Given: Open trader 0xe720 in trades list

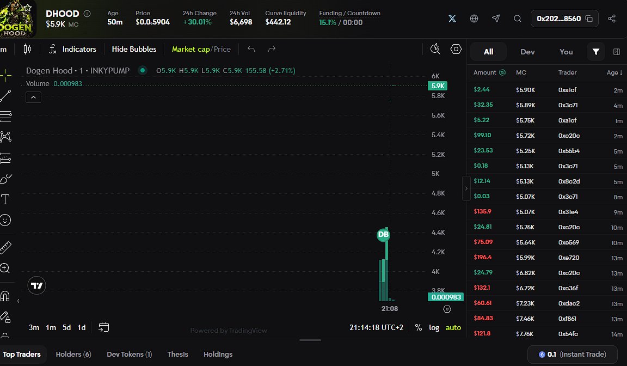Looking at the screenshot, I should (569, 258).
